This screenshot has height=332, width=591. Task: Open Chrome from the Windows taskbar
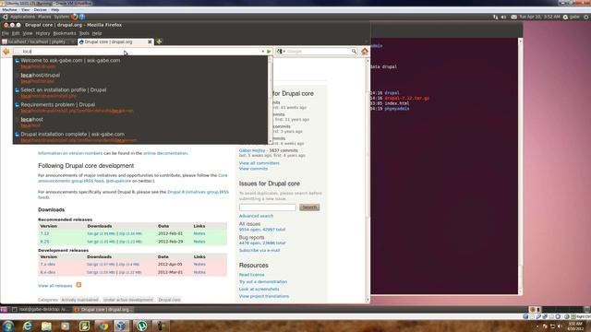[103, 326]
